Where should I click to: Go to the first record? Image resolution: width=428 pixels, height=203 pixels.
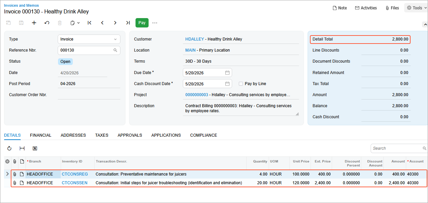[x=89, y=23]
